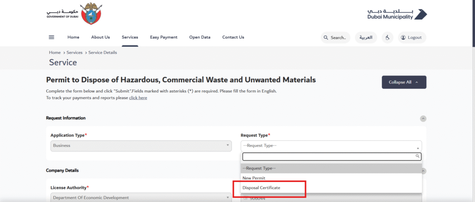Open the Request Type dropdown

point(331,145)
